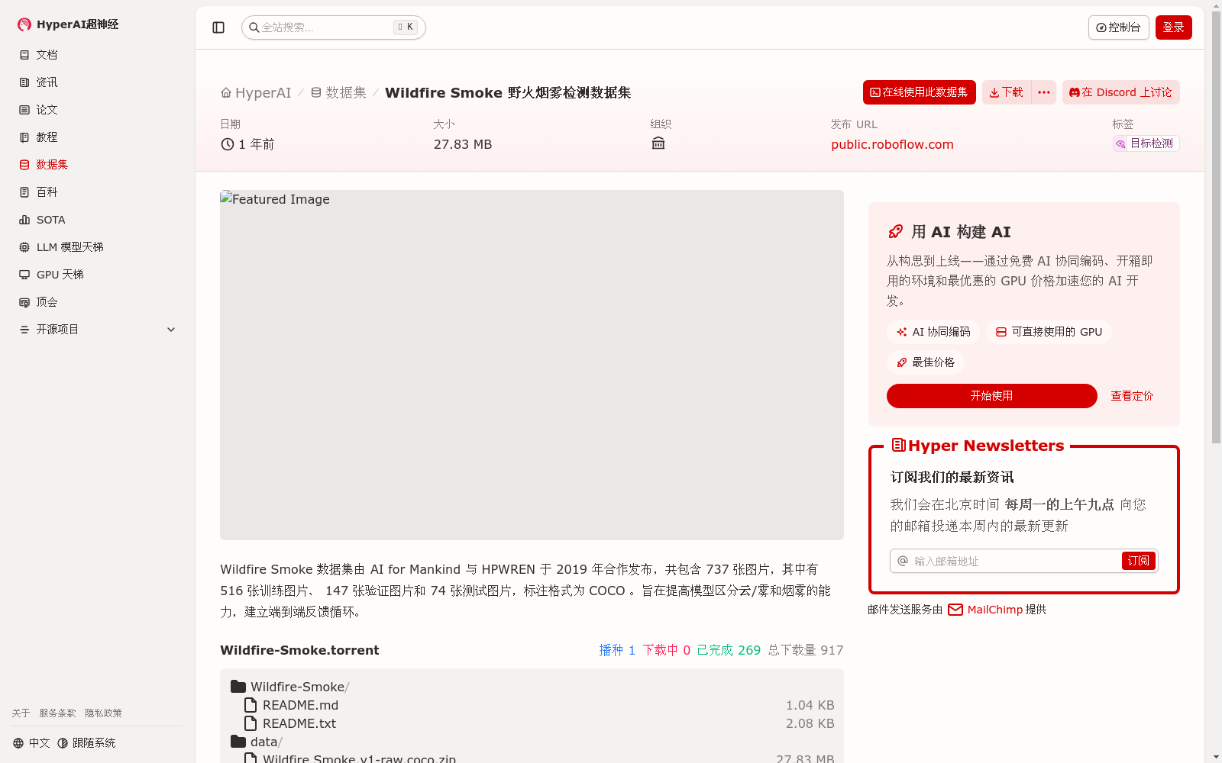Click the rocket icon beside 用 AI 构建 AI
The image size is (1222, 763).
coord(896,232)
